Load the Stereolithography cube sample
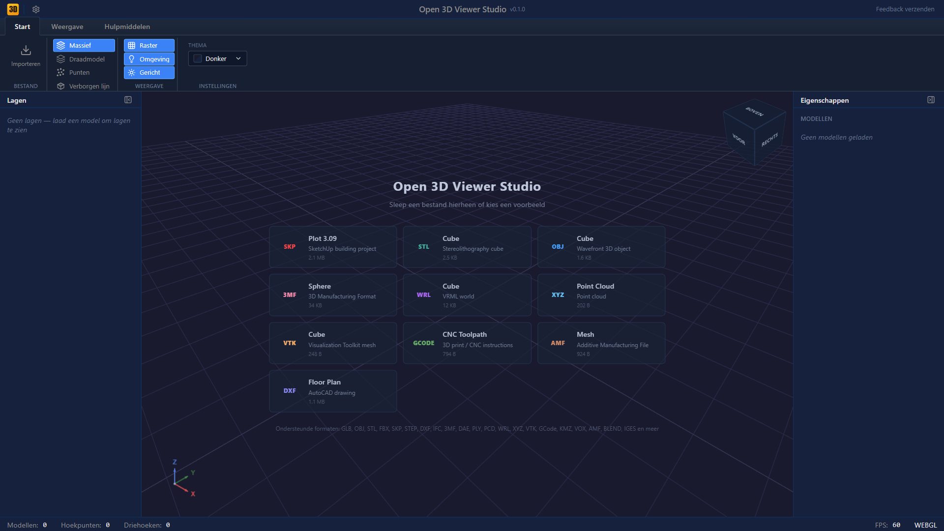Screen dimensions: 944x531 click(x=467, y=247)
